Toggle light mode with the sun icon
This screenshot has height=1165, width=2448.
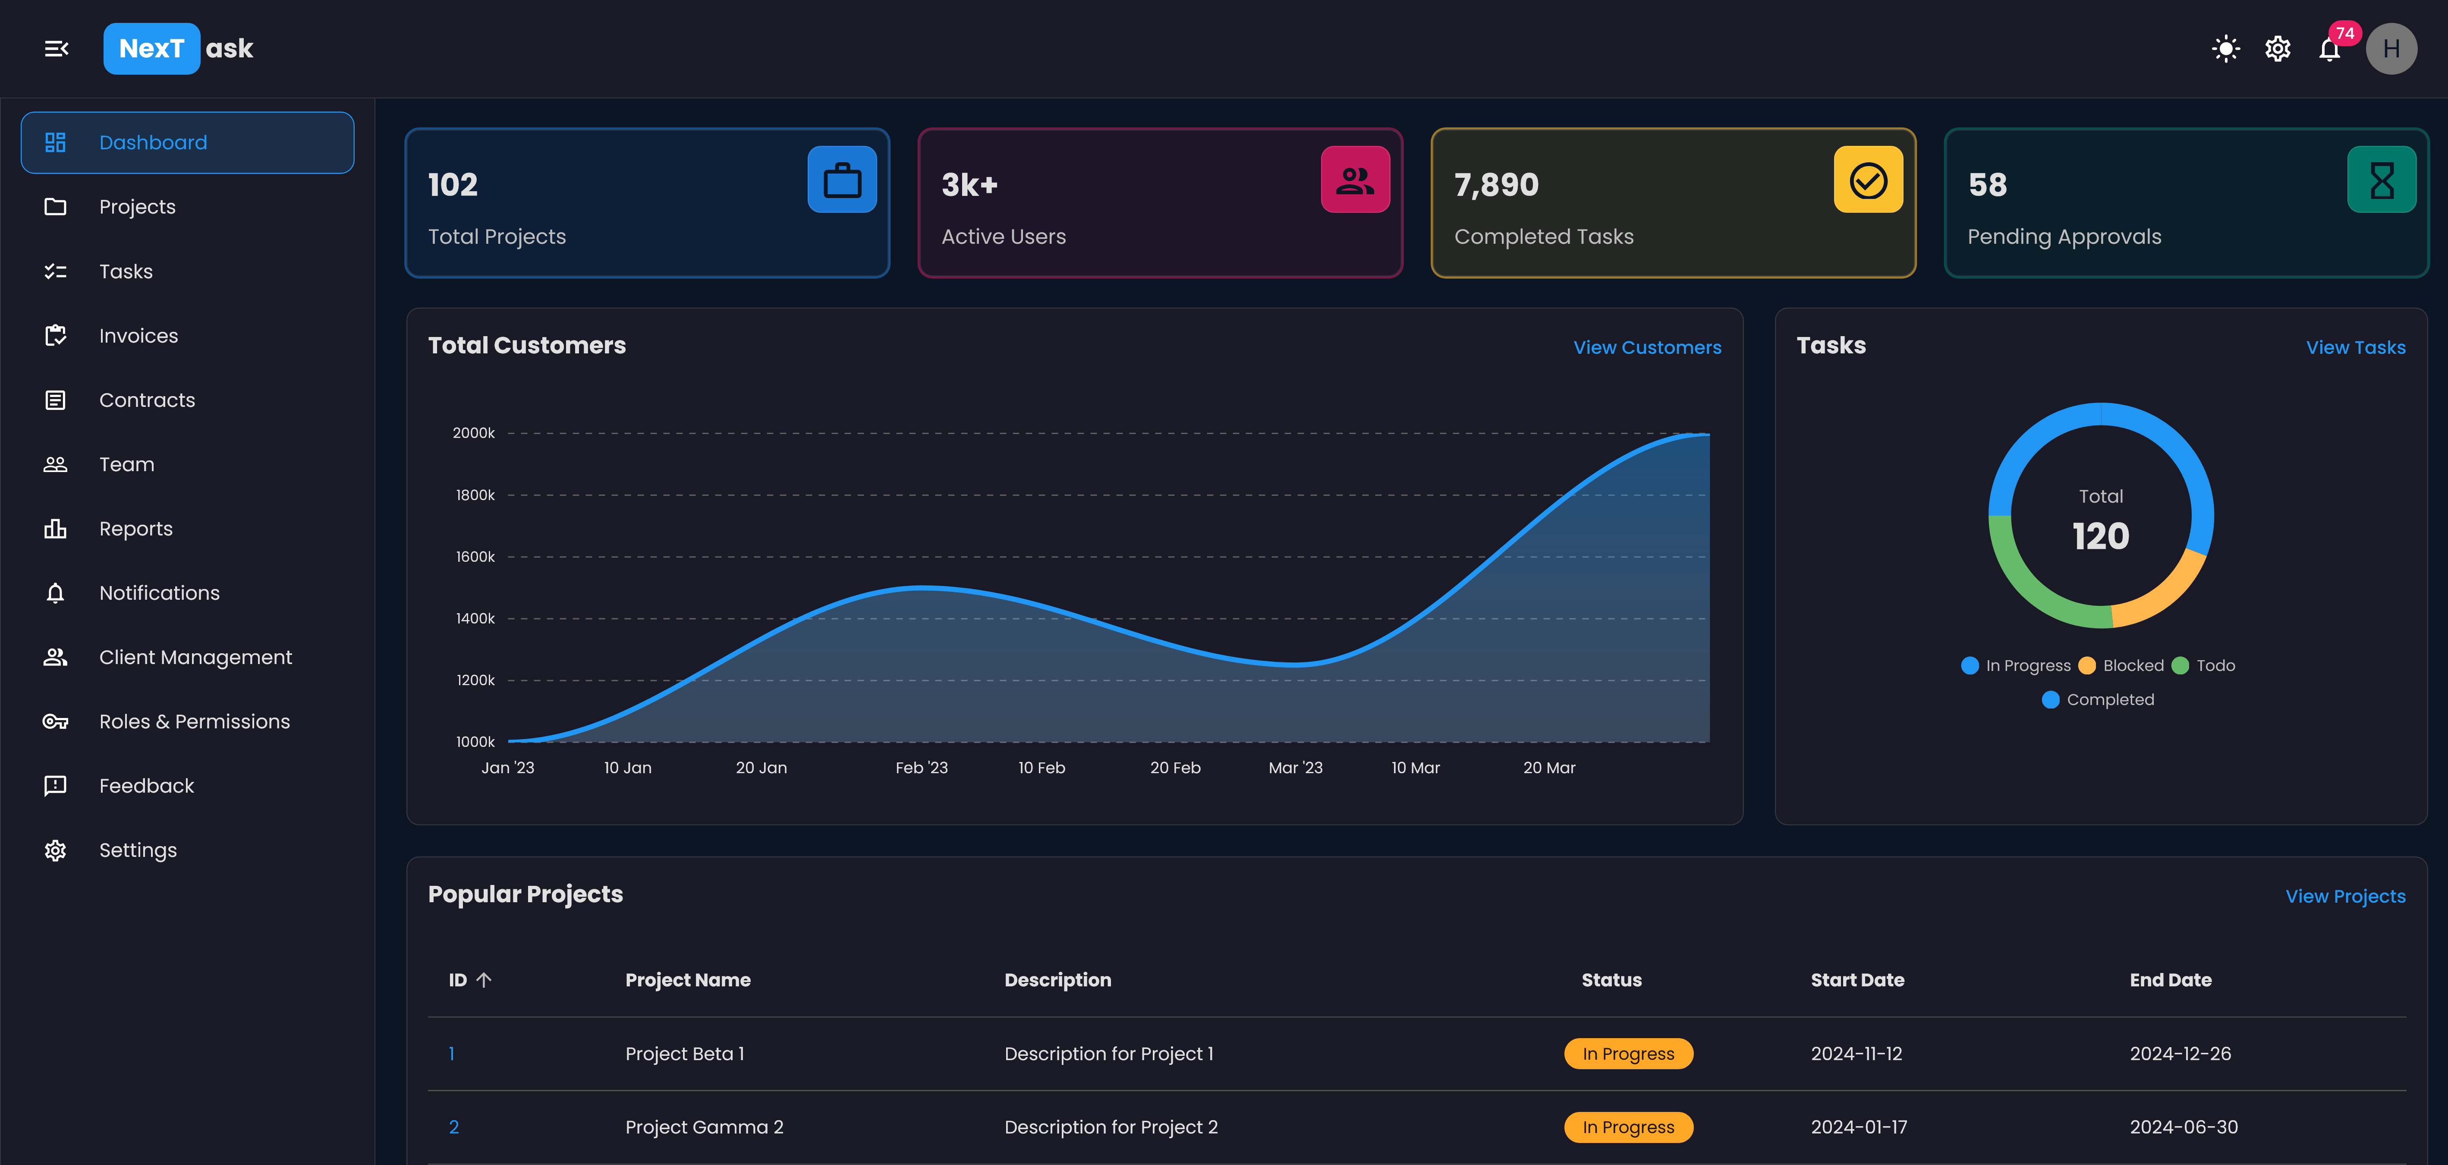coord(2226,48)
